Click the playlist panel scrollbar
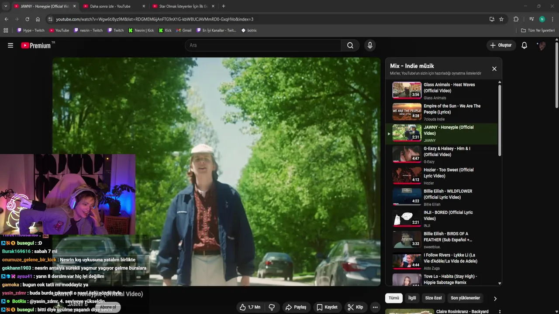This screenshot has height=314, width=559. [500, 120]
